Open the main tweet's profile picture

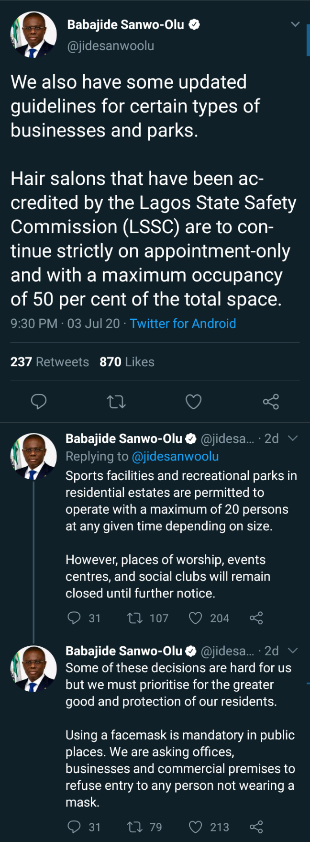point(33,35)
